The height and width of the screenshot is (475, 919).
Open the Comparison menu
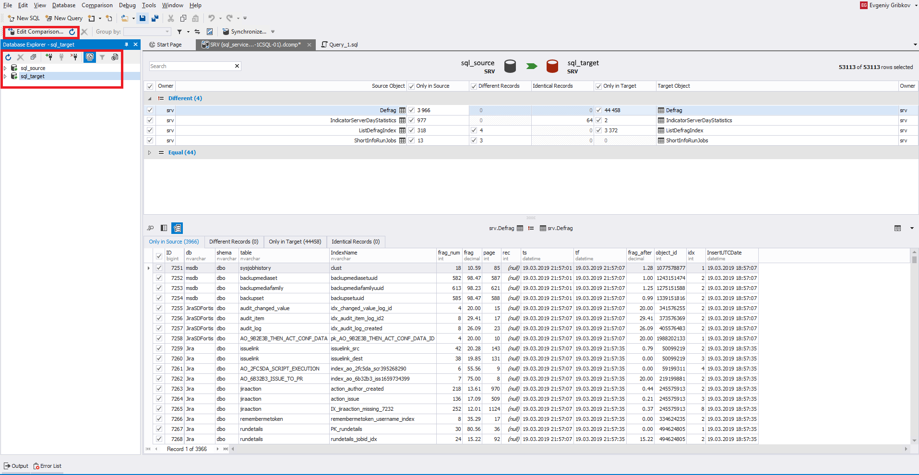click(97, 5)
